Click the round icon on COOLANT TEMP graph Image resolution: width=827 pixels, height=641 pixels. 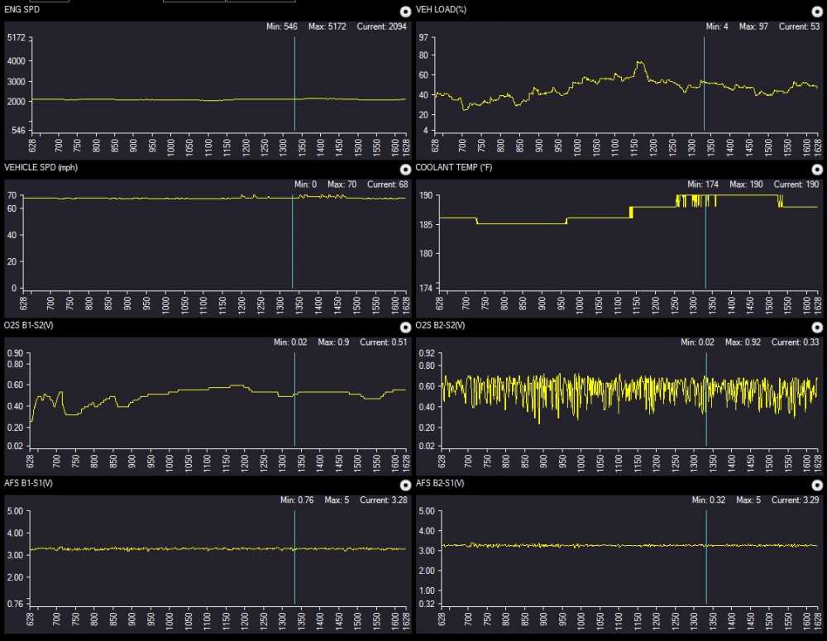pos(816,170)
